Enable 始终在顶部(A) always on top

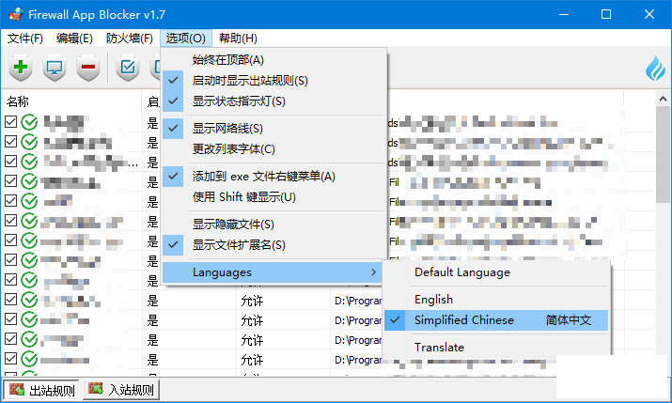pyautogui.click(x=273, y=60)
